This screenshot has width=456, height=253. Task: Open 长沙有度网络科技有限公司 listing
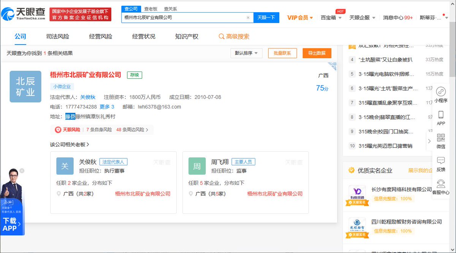pos(402,189)
